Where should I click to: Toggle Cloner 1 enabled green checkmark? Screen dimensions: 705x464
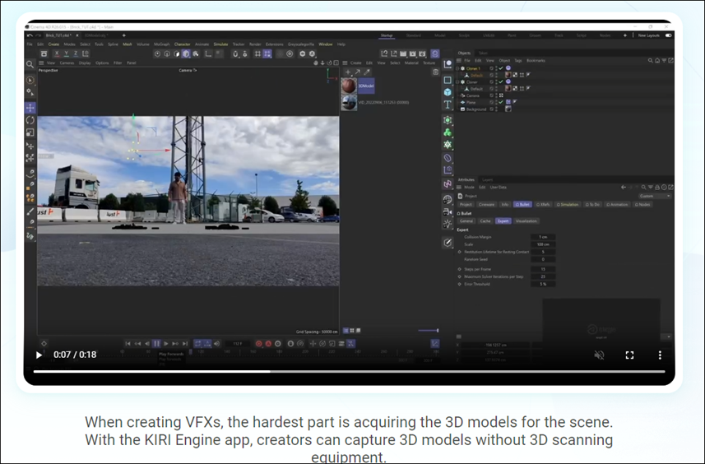pos(501,68)
